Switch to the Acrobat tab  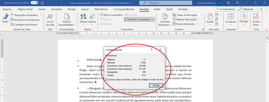coord(183,9)
